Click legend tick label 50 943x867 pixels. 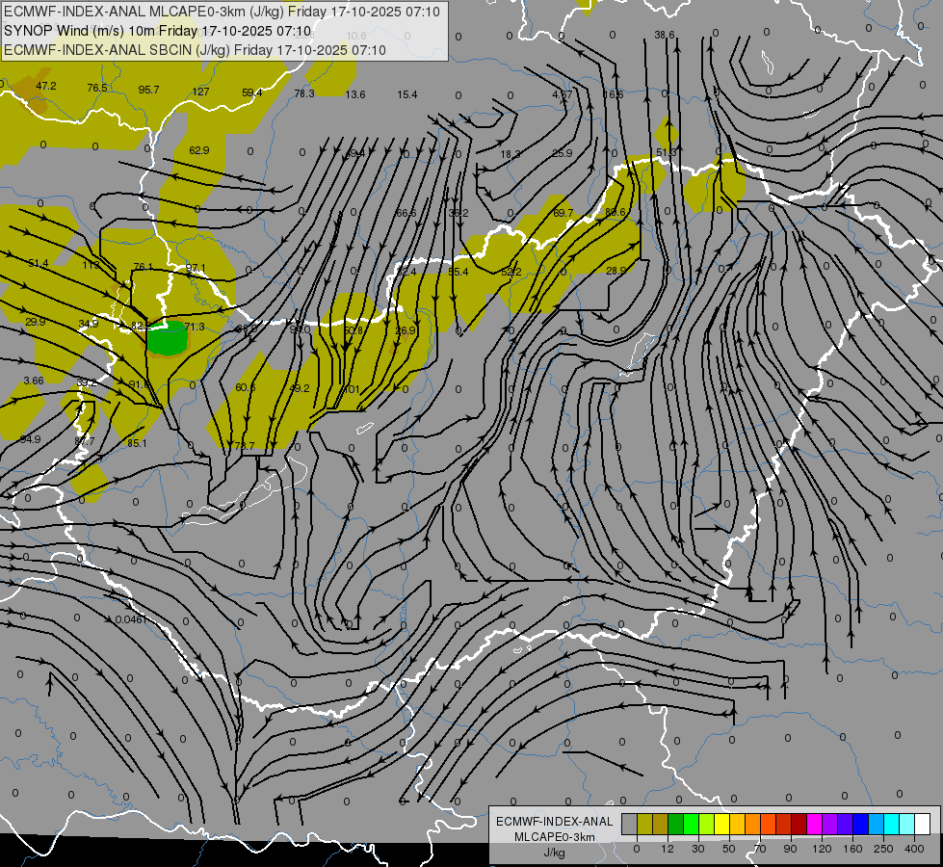pyautogui.click(x=728, y=849)
